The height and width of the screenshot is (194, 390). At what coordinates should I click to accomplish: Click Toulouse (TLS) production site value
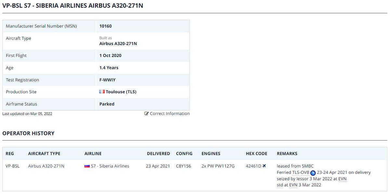tap(121, 92)
